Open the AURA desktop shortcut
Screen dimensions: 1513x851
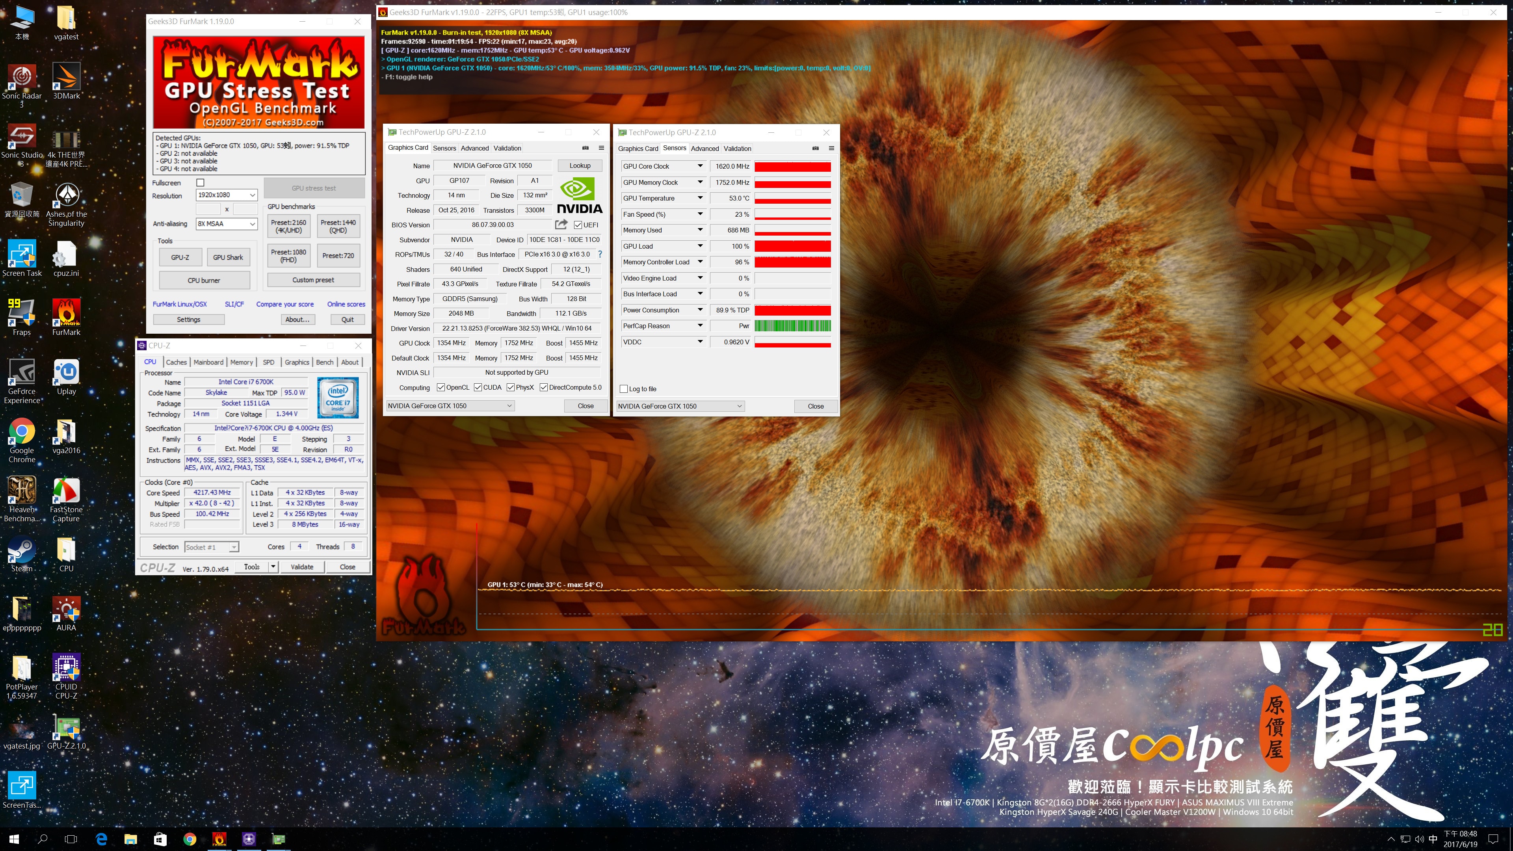coord(66,614)
